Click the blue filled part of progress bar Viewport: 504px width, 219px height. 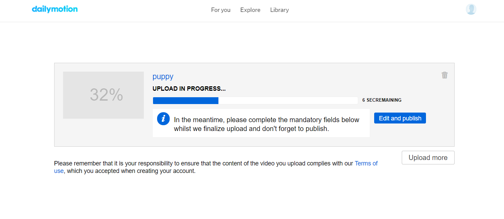click(x=186, y=100)
